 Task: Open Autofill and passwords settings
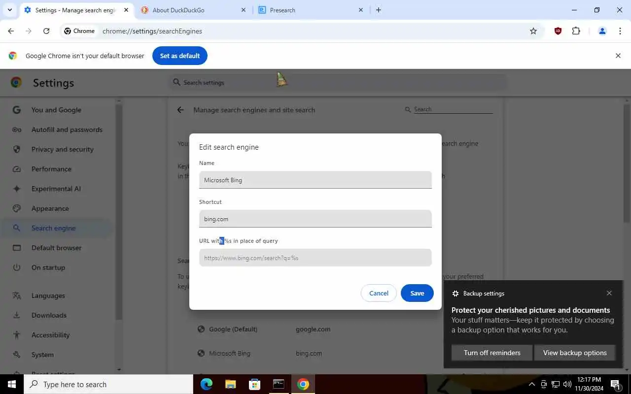[56, 130]
